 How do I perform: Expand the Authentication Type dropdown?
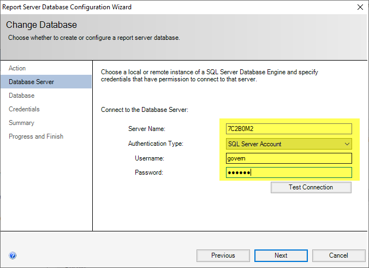click(x=347, y=144)
